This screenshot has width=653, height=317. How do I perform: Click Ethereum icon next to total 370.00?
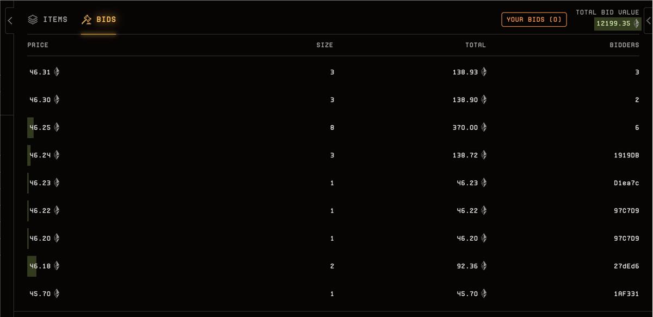484,127
